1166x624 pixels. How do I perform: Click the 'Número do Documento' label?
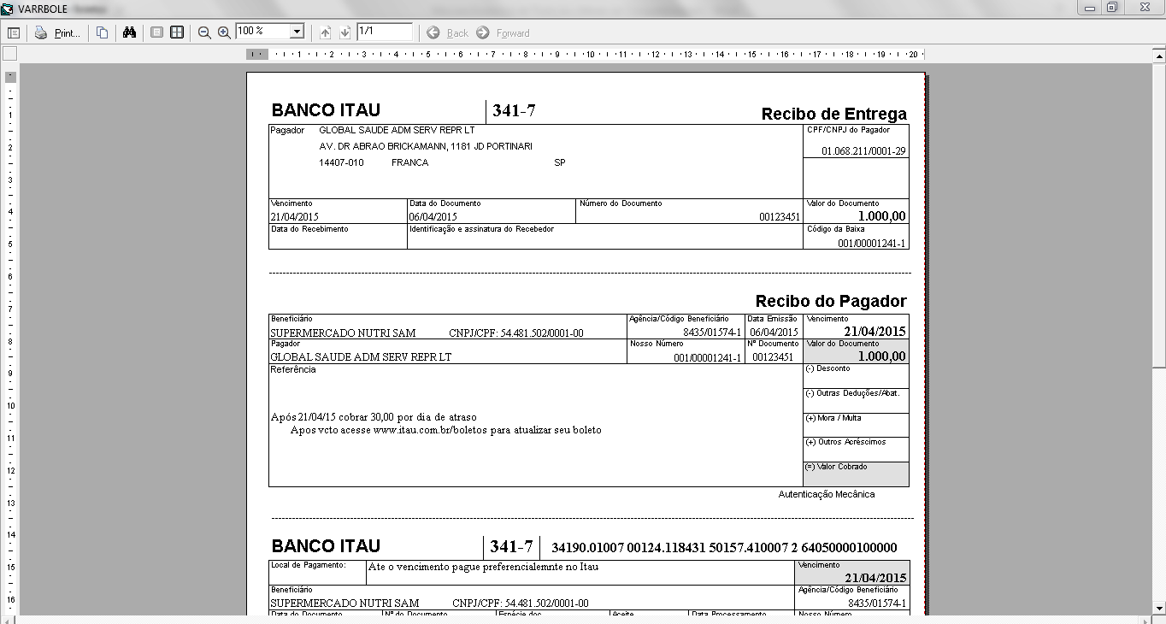(621, 203)
